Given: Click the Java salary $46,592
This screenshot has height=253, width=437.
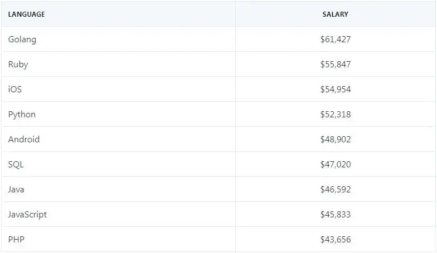Looking at the screenshot, I should click(x=335, y=190).
